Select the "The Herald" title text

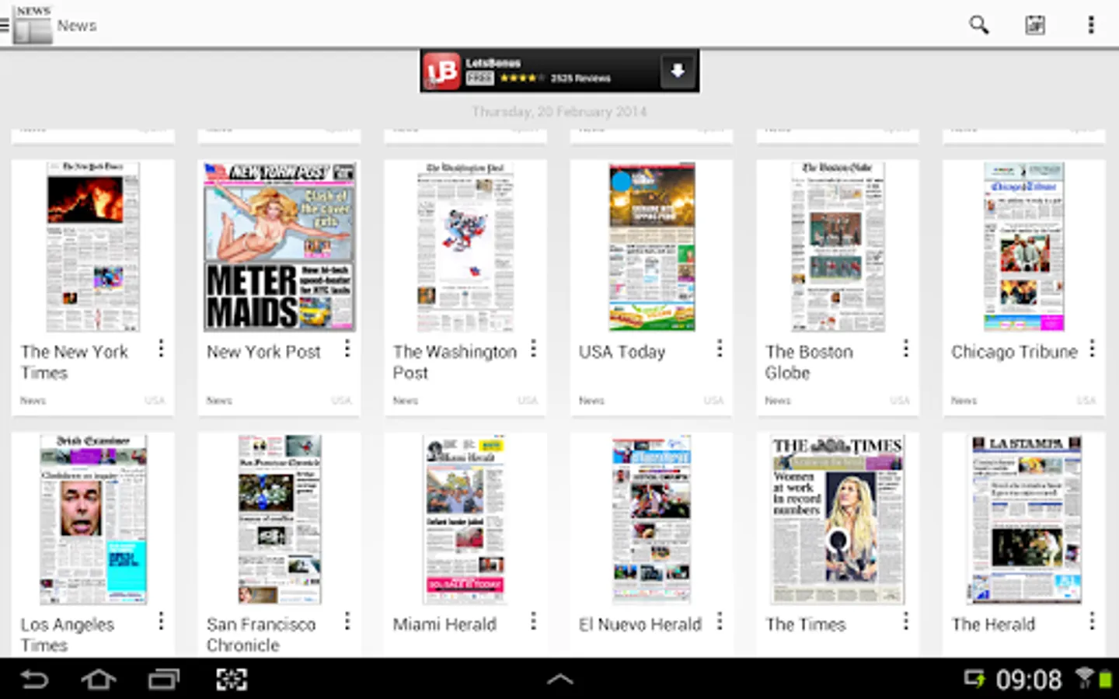[x=993, y=624]
